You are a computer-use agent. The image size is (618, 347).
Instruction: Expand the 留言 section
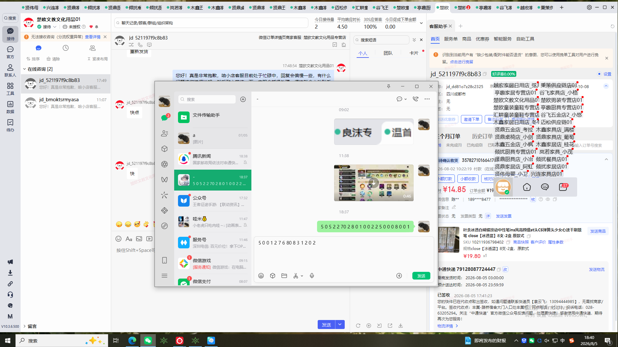(x=24, y=326)
